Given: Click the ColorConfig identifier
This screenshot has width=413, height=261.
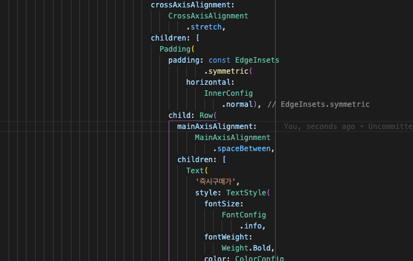Looking at the screenshot, I should (x=259, y=258).
